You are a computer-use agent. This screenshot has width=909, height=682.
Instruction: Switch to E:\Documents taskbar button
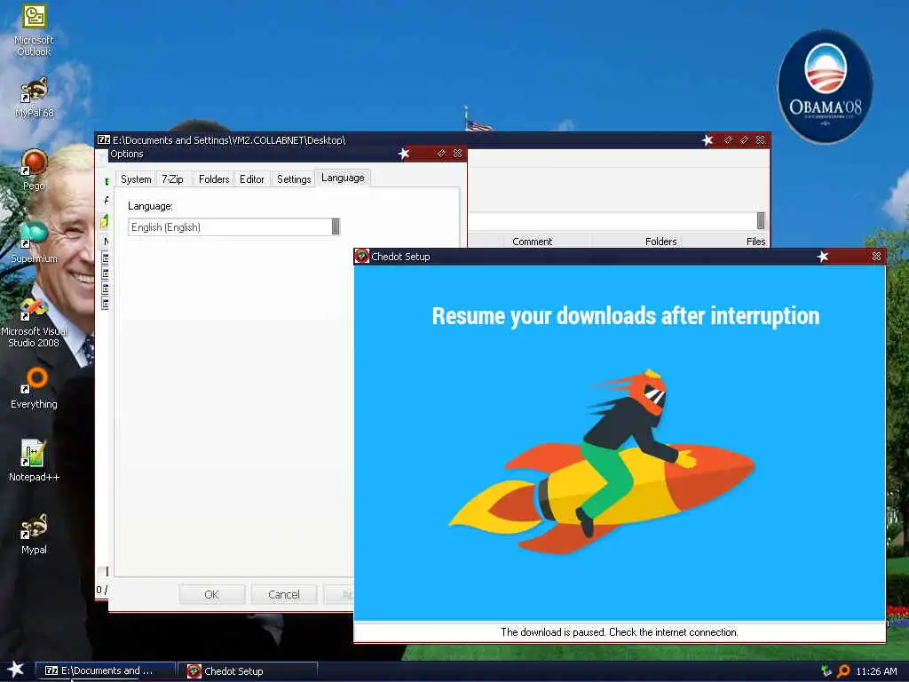coord(106,670)
